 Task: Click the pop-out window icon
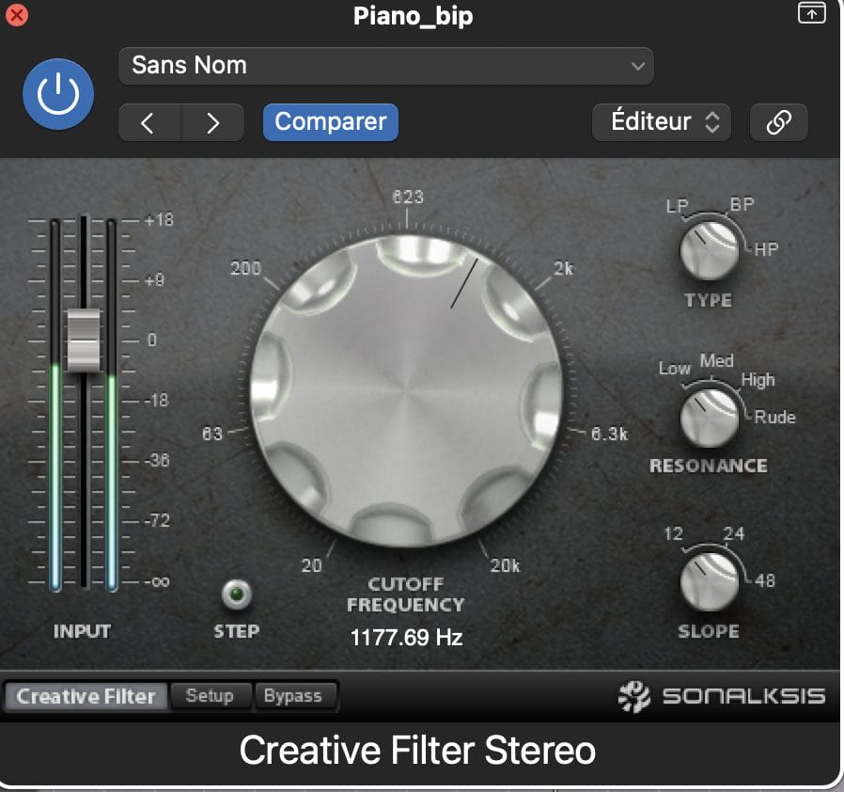coord(810,13)
